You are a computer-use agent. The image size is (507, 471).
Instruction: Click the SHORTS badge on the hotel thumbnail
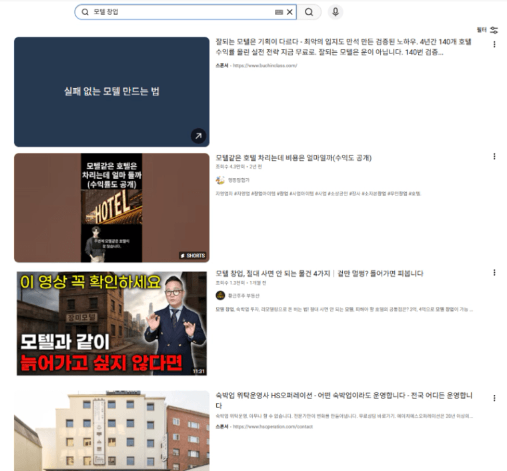192,256
